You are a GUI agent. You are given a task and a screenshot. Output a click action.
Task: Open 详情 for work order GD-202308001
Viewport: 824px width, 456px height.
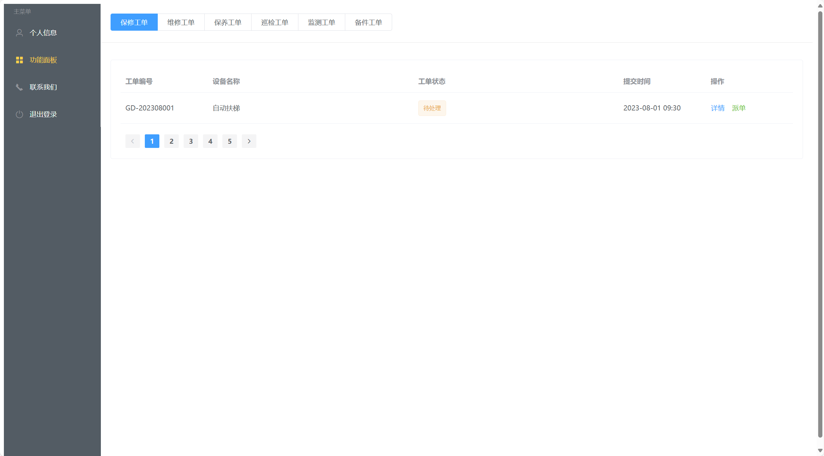(x=717, y=108)
